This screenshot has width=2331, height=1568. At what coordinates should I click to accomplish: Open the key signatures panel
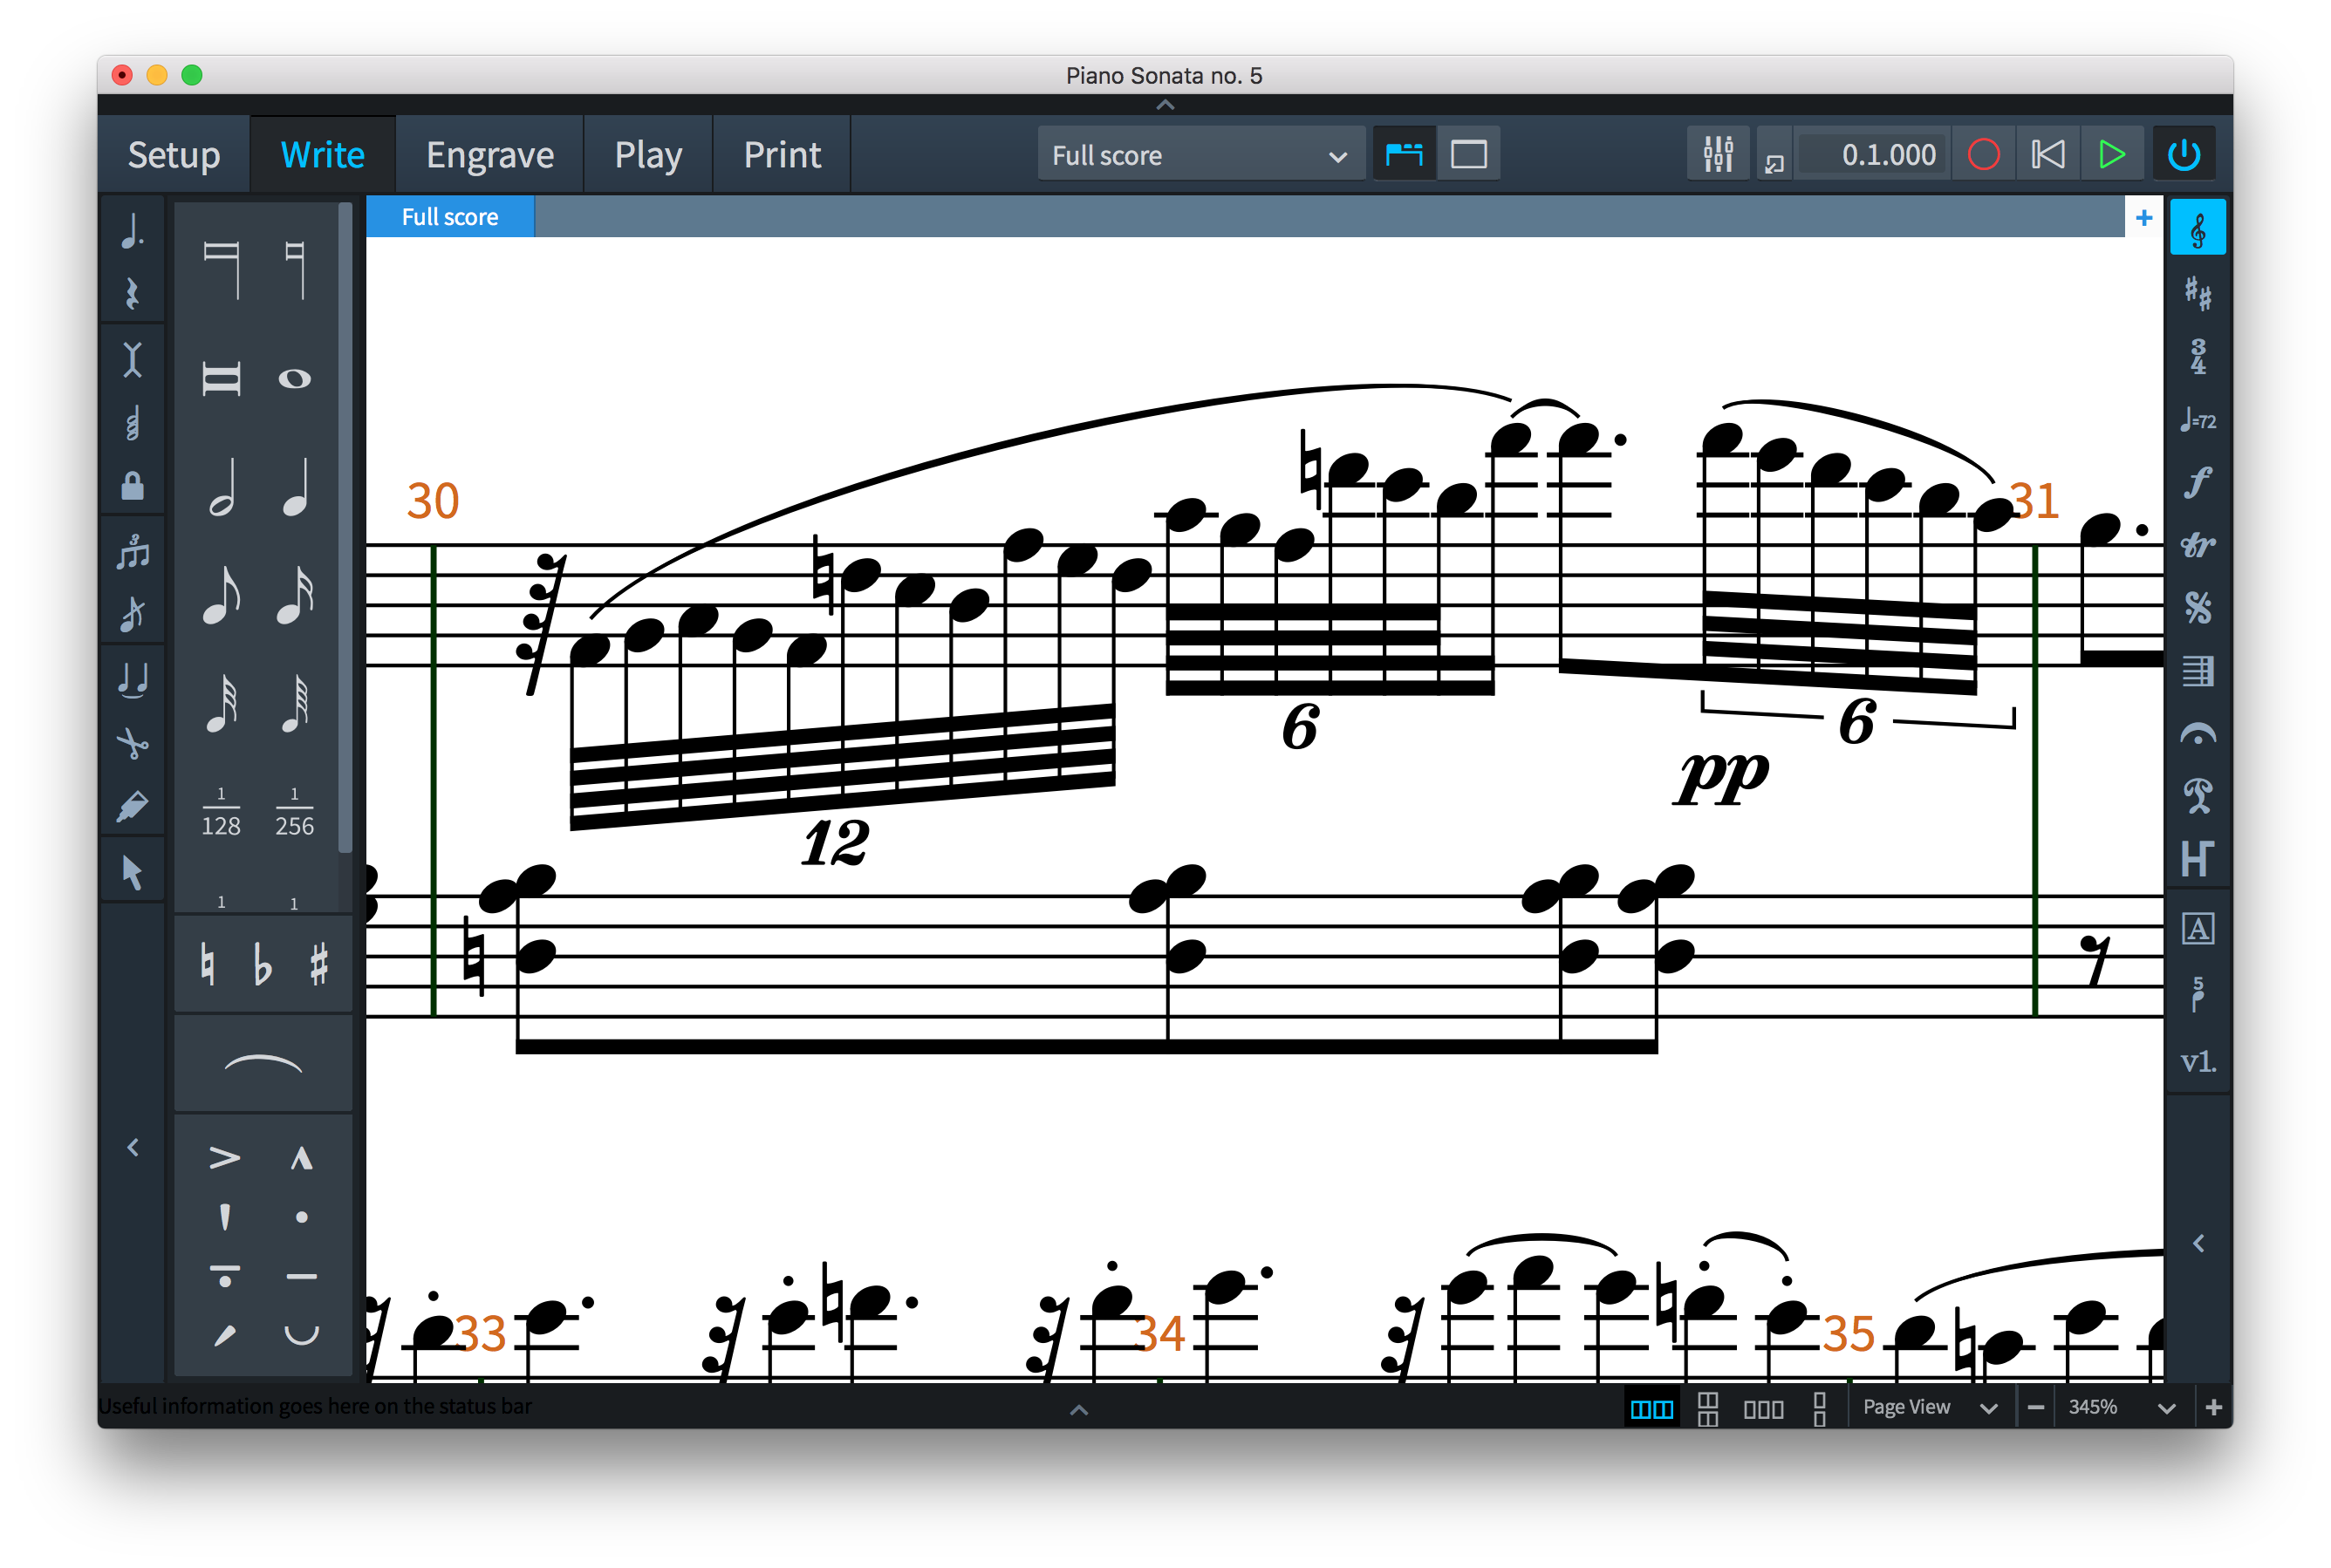click(2197, 293)
